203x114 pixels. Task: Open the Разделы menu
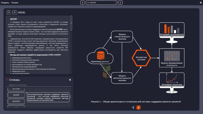5,3
